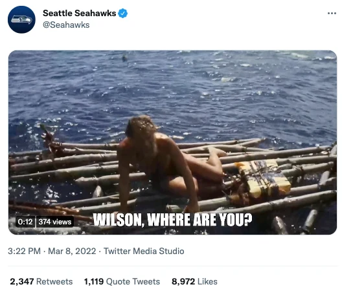Open the Twitter Media Studio source link
Viewport: 342px width, 289px height.
tap(144, 251)
